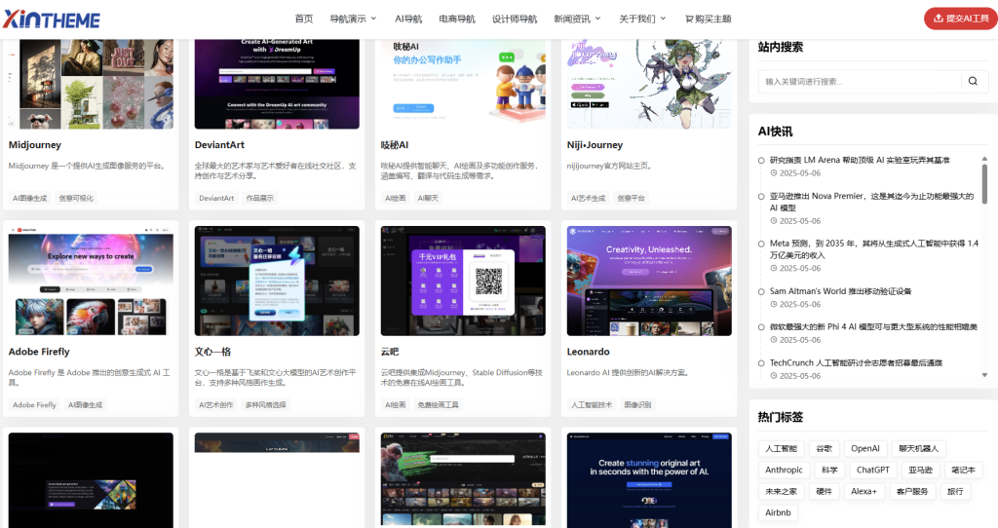Click the circle bullet beside Sam Altman's World item

tap(761, 292)
